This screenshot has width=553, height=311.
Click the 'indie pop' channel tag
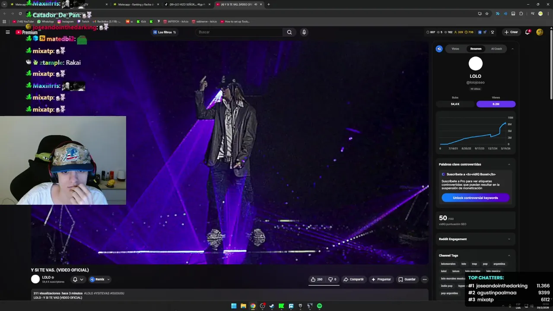447,286
